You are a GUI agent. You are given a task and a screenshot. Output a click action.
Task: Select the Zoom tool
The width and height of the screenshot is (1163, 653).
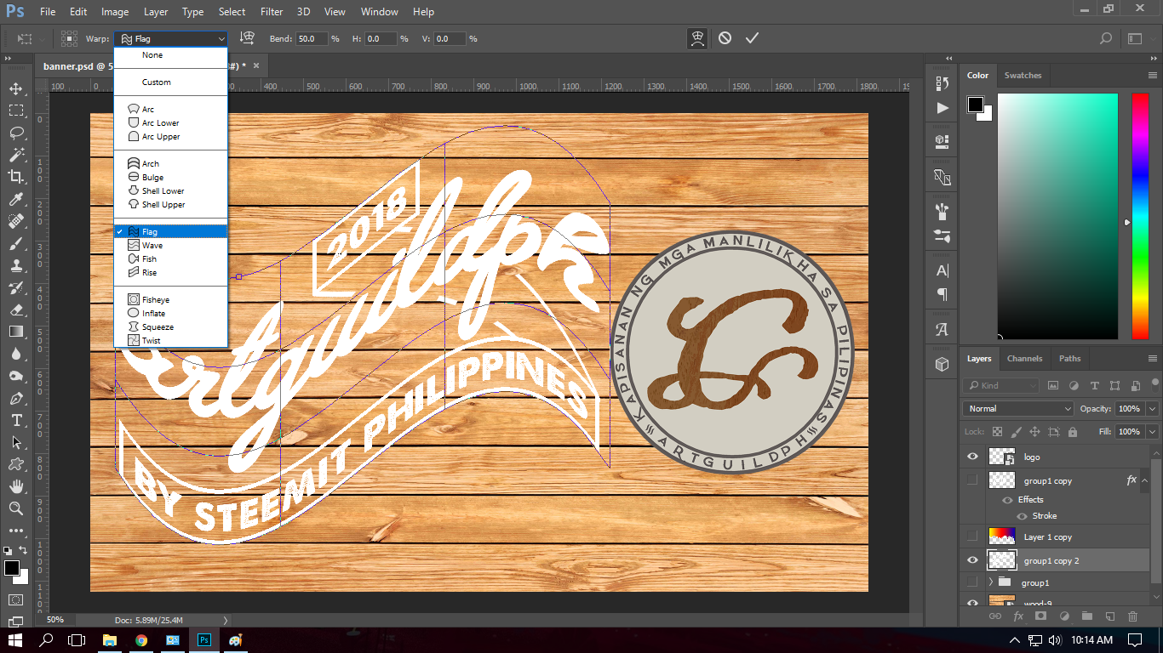point(16,508)
